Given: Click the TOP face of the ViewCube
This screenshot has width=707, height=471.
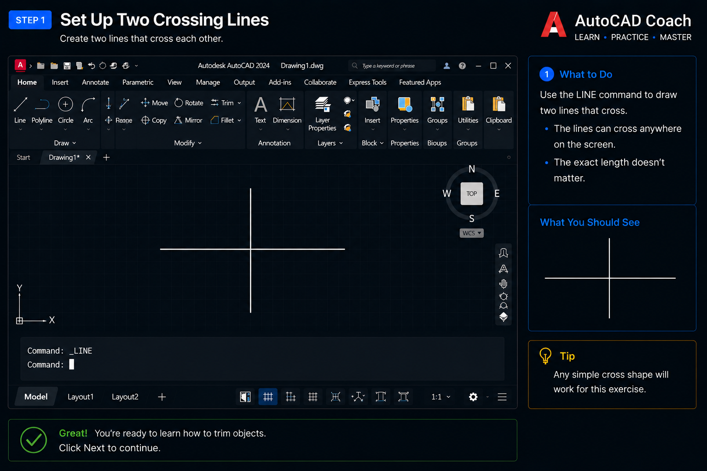Looking at the screenshot, I should [x=472, y=194].
